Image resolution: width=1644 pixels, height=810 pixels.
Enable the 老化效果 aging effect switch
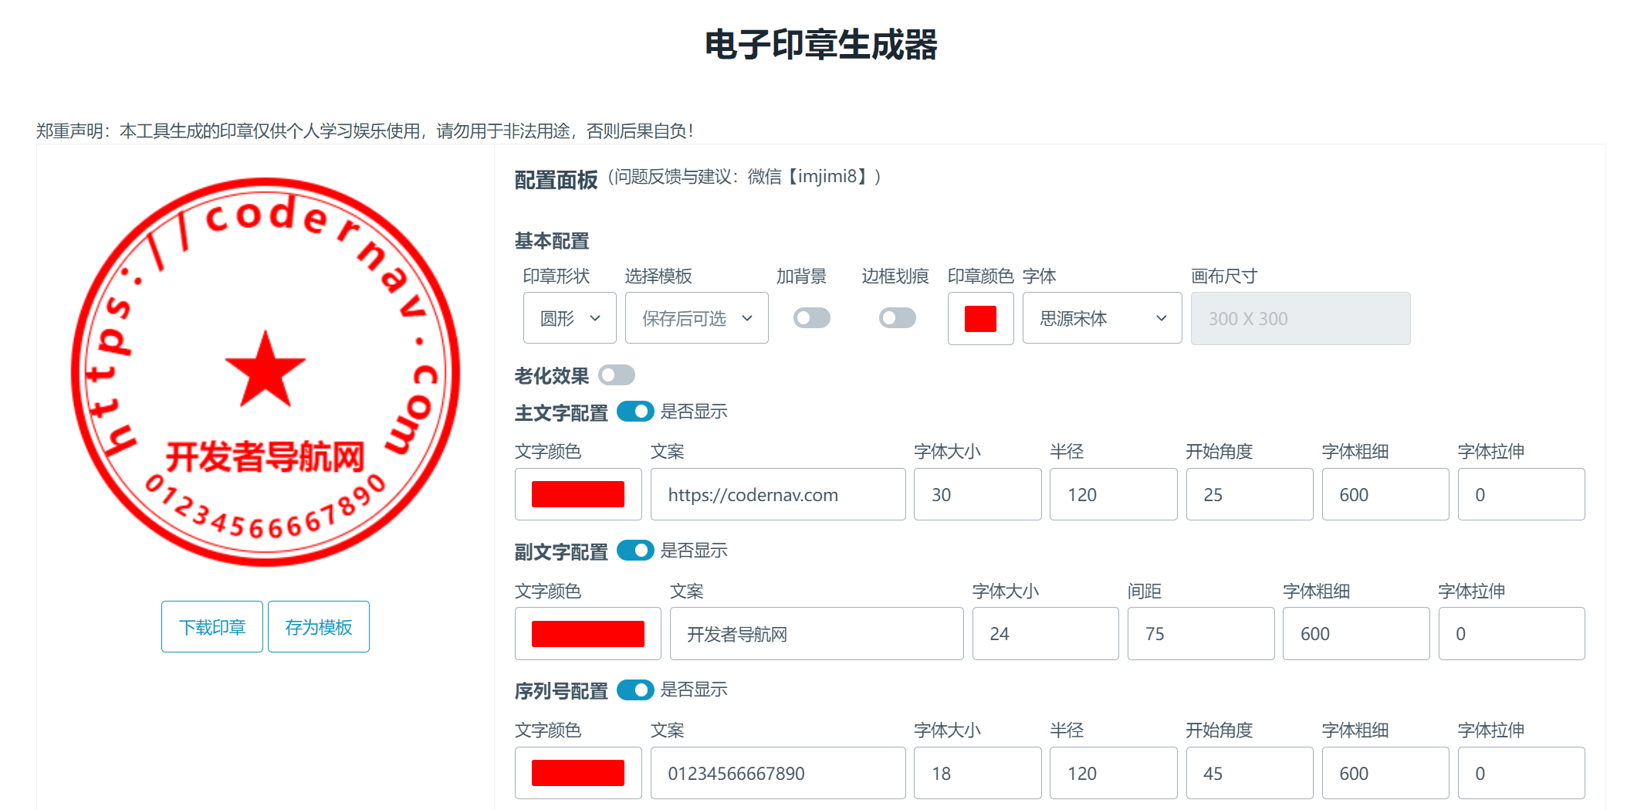click(x=616, y=375)
